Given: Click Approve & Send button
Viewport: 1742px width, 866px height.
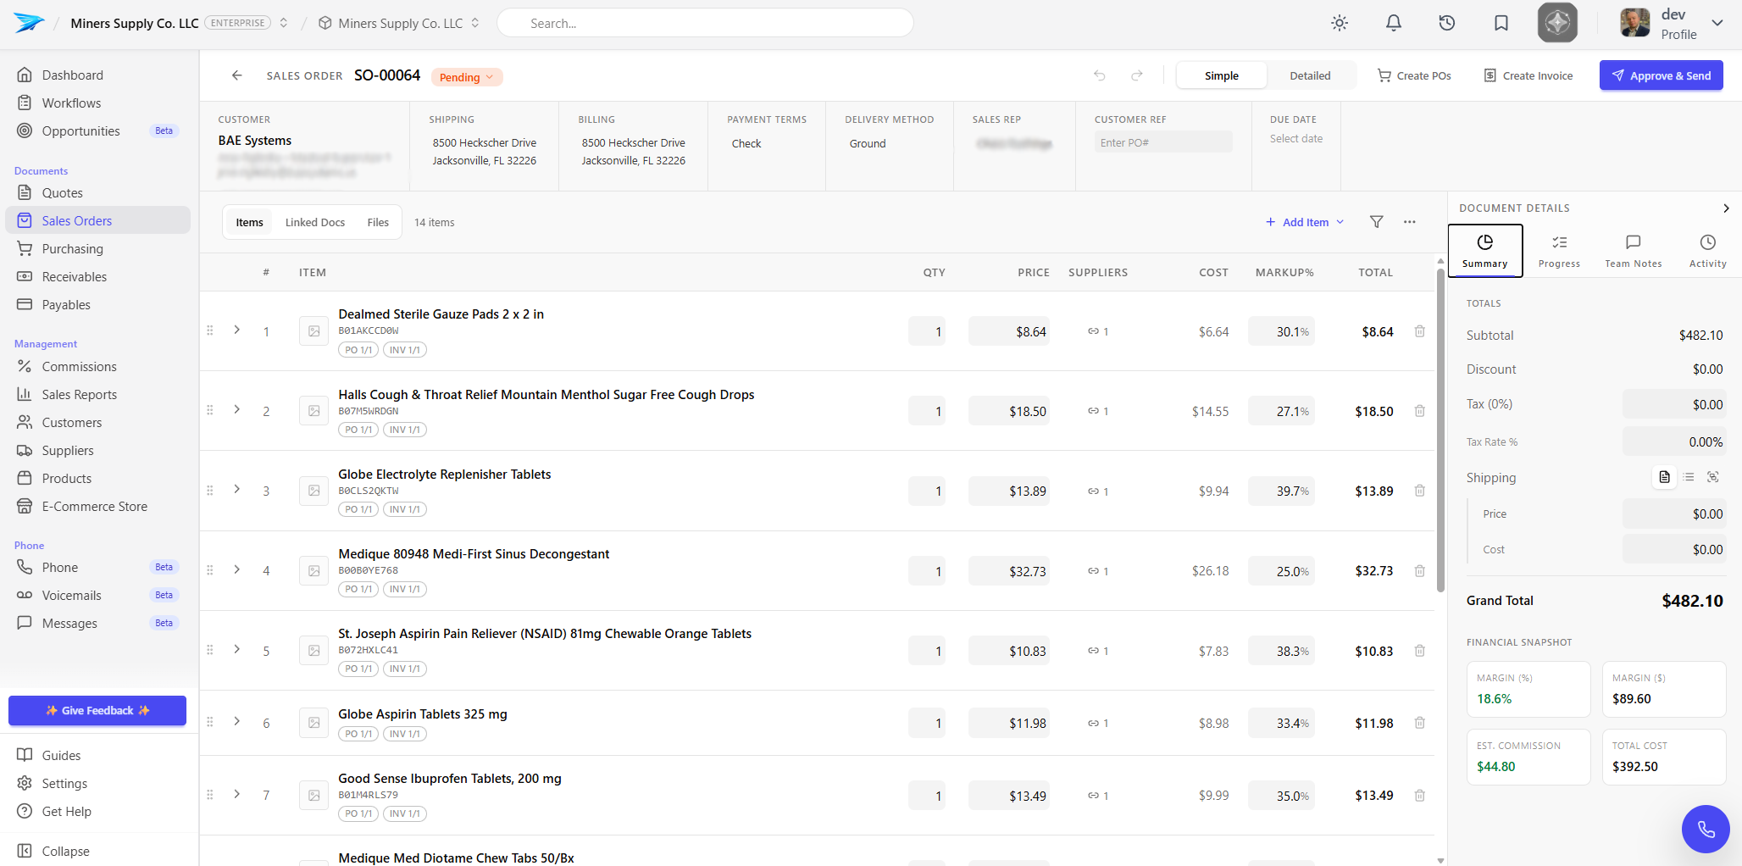Looking at the screenshot, I should pyautogui.click(x=1662, y=75).
